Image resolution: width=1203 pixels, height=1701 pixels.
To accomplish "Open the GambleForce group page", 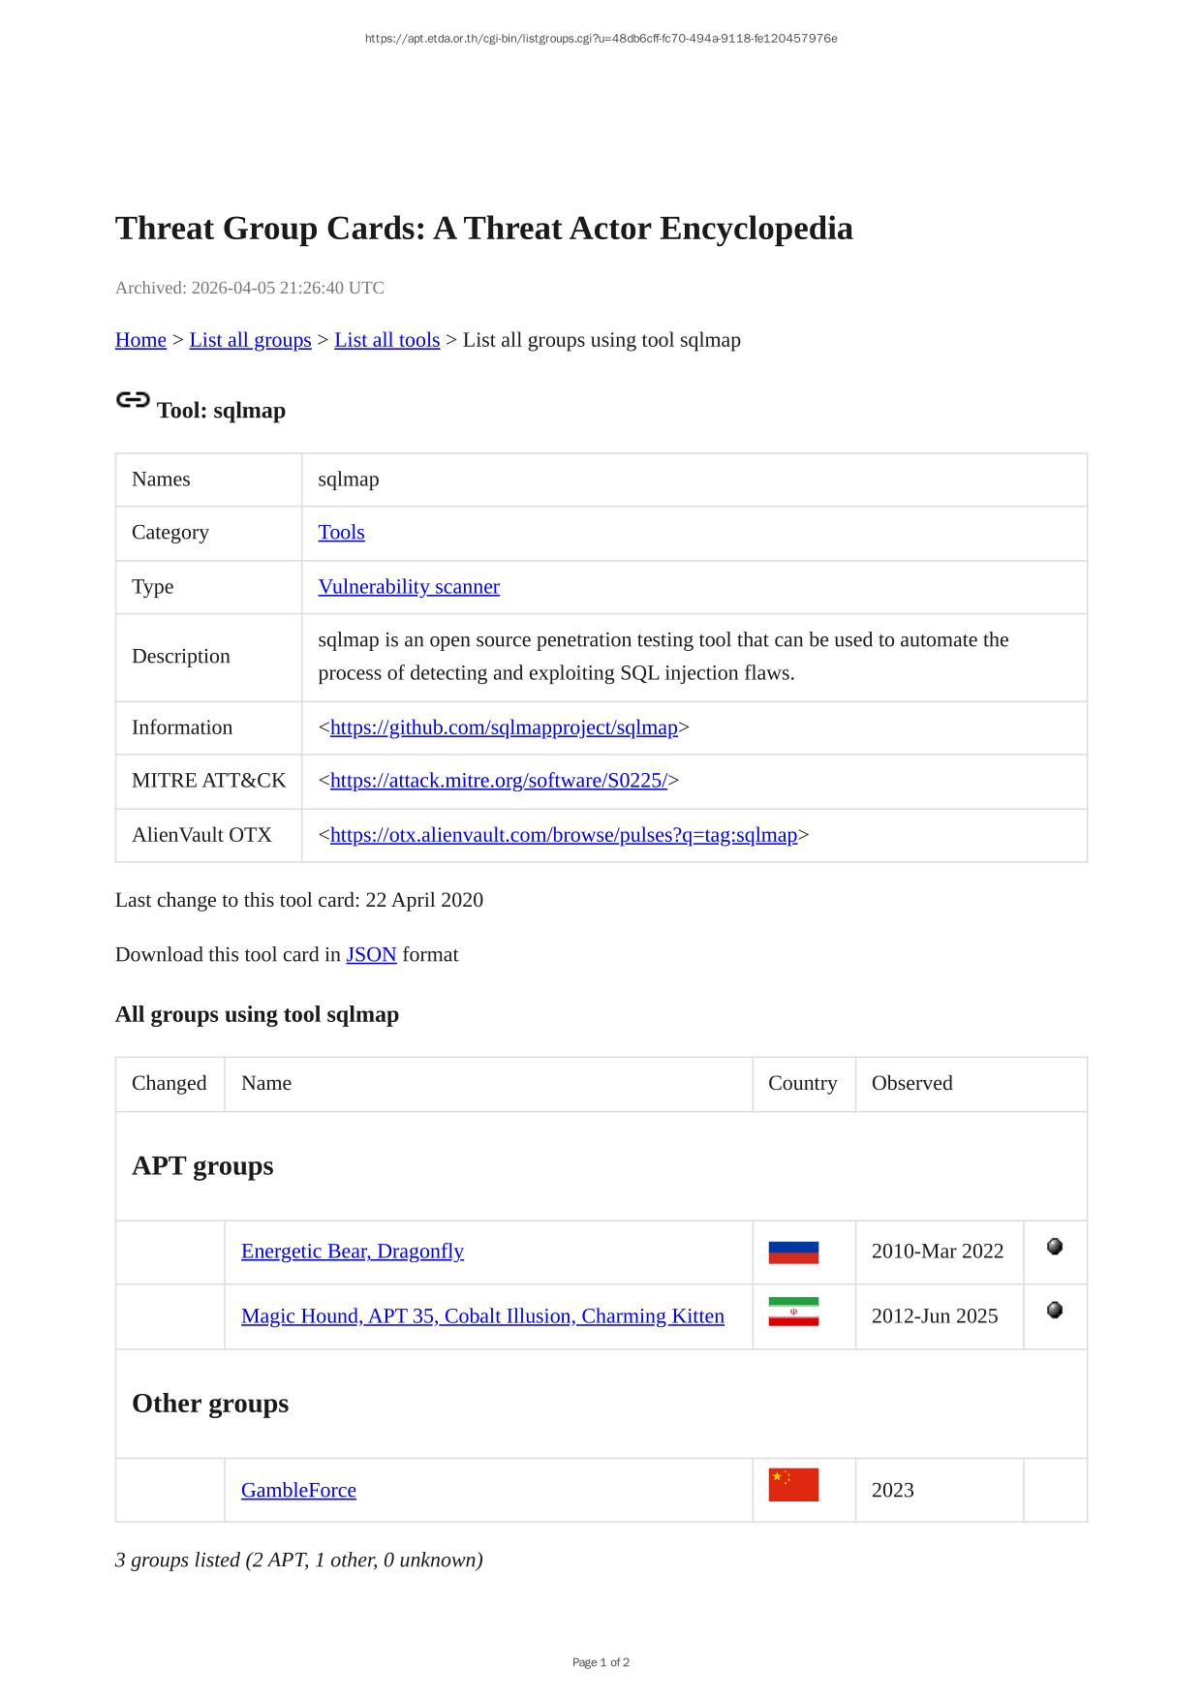I will (x=298, y=1491).
